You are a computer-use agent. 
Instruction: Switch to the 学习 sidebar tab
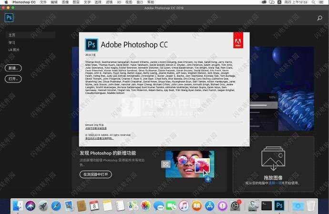tap(12, 42)
